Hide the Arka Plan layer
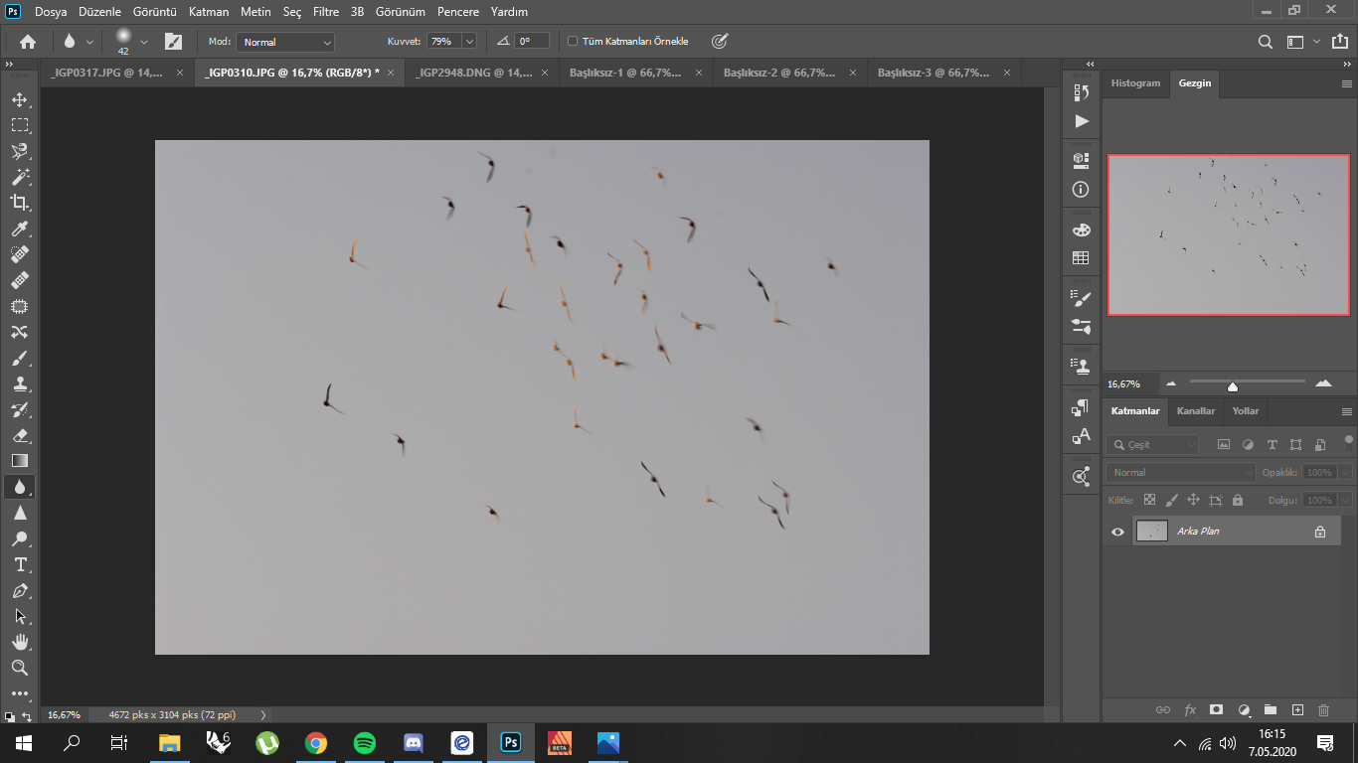 (1117, 532)
